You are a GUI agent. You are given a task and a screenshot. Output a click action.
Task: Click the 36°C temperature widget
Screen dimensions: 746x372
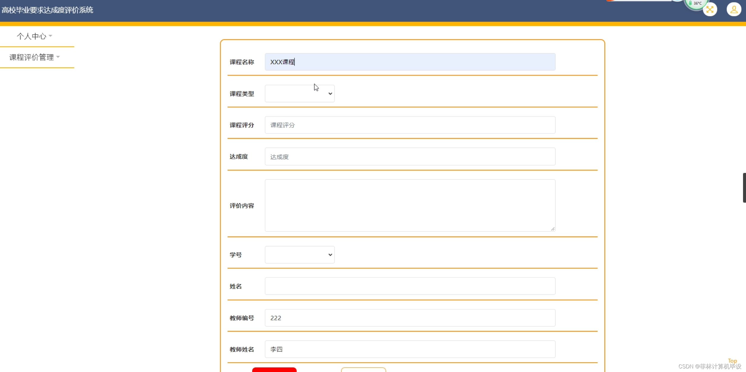(696, 4)
